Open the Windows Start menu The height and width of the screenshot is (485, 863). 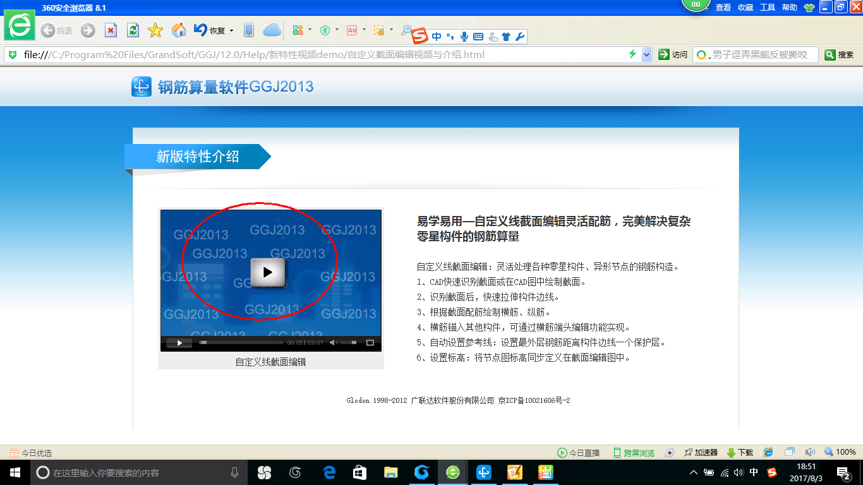(15, 472)
